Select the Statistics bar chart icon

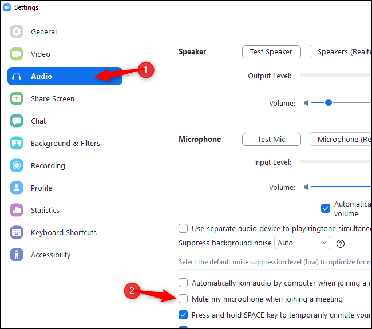coord(17,210)
